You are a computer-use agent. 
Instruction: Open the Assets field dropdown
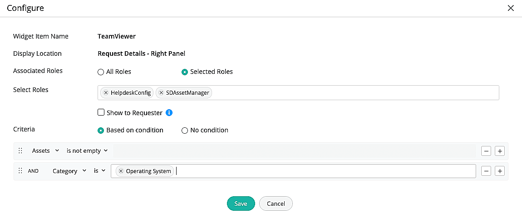tap(45, 150)
